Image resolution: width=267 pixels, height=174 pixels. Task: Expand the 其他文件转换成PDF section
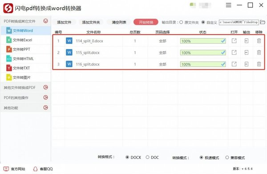click(46, 87)
